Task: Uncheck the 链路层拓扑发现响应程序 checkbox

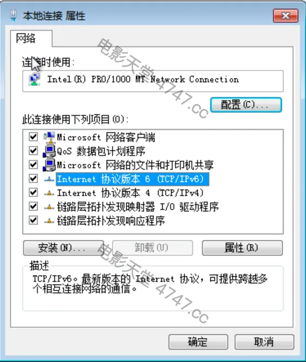Action: coord(33,220)
